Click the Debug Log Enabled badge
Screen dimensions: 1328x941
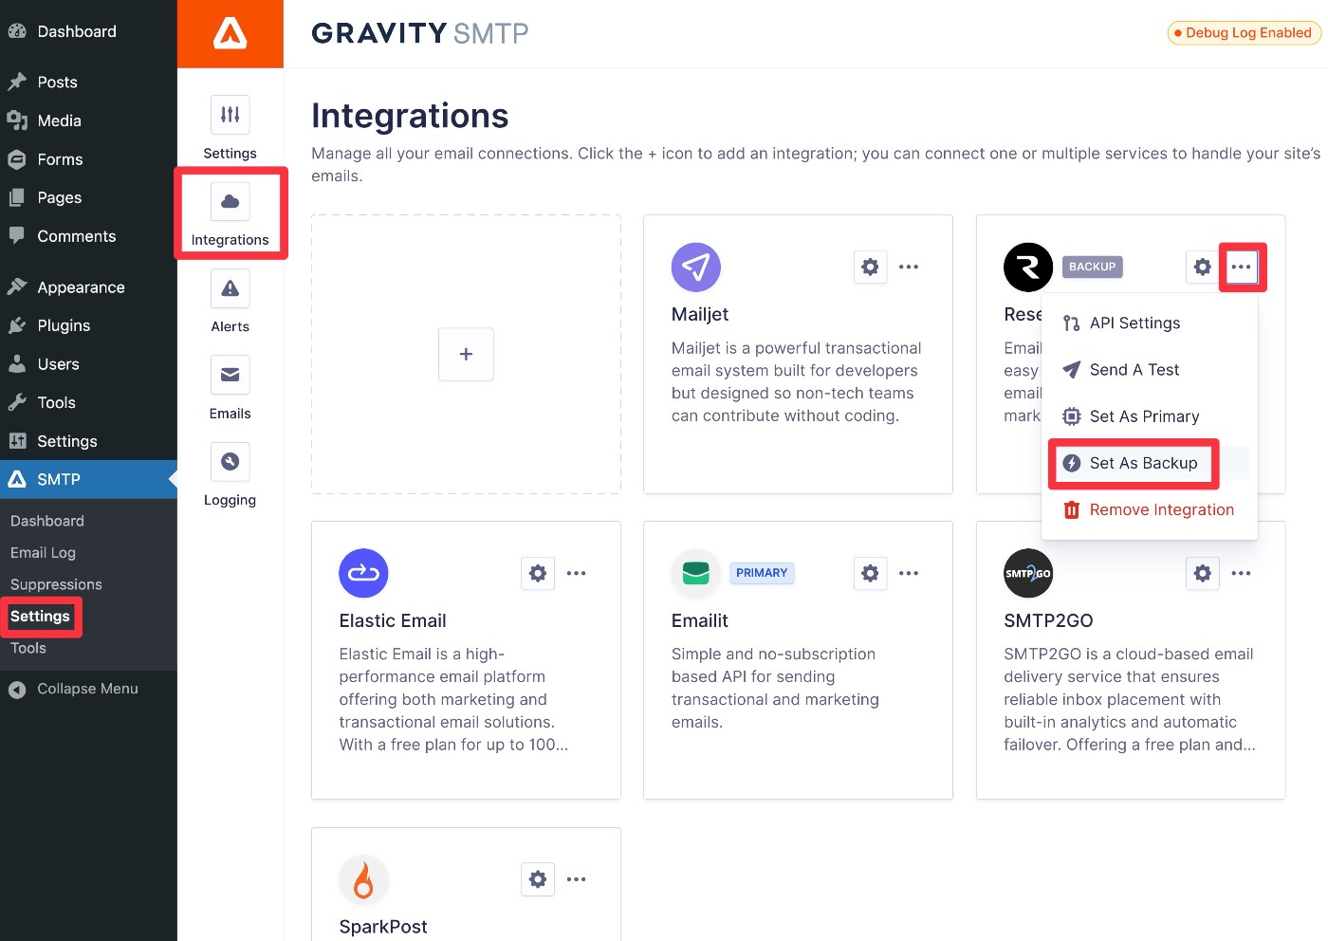coord(1243,33)
